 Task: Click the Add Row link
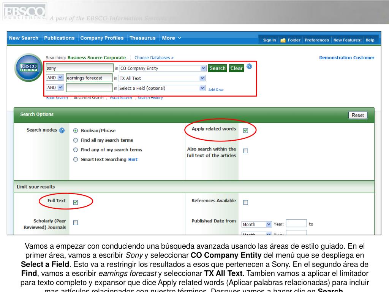coord(216,90)
